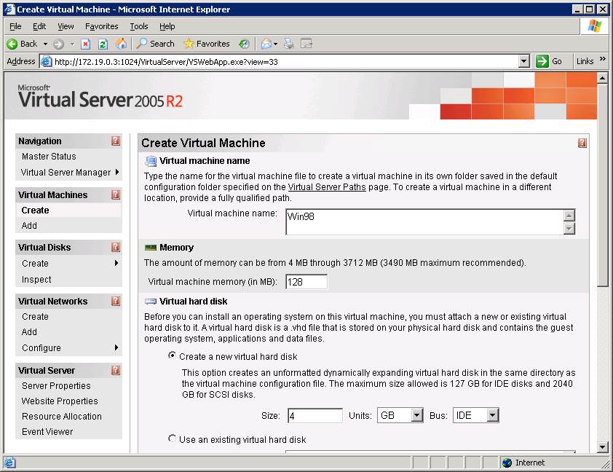Image resolution: width=613 pixels, height=472 pixels.
Task: Open the Tools menu
Action: click(x=139, y=26)
